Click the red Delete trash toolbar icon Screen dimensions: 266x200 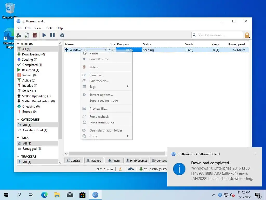pyautogui.click(x=35, y=35)
